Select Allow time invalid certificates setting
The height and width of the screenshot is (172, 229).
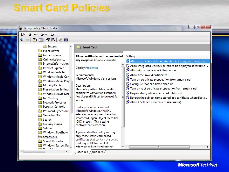[147, 75]
